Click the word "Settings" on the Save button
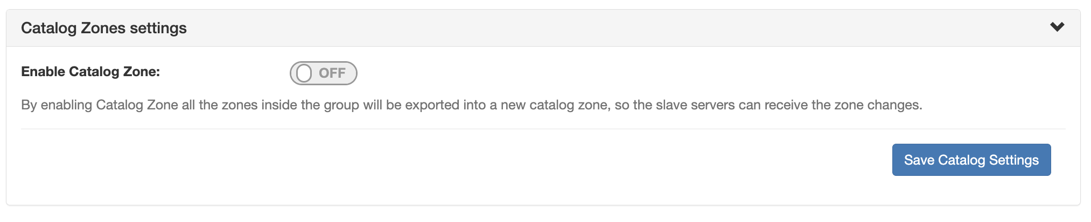1091x222 pixels. 1014,160
